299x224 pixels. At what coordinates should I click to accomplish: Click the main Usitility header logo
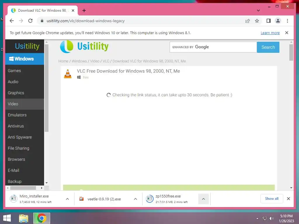[x=84, y=46]
